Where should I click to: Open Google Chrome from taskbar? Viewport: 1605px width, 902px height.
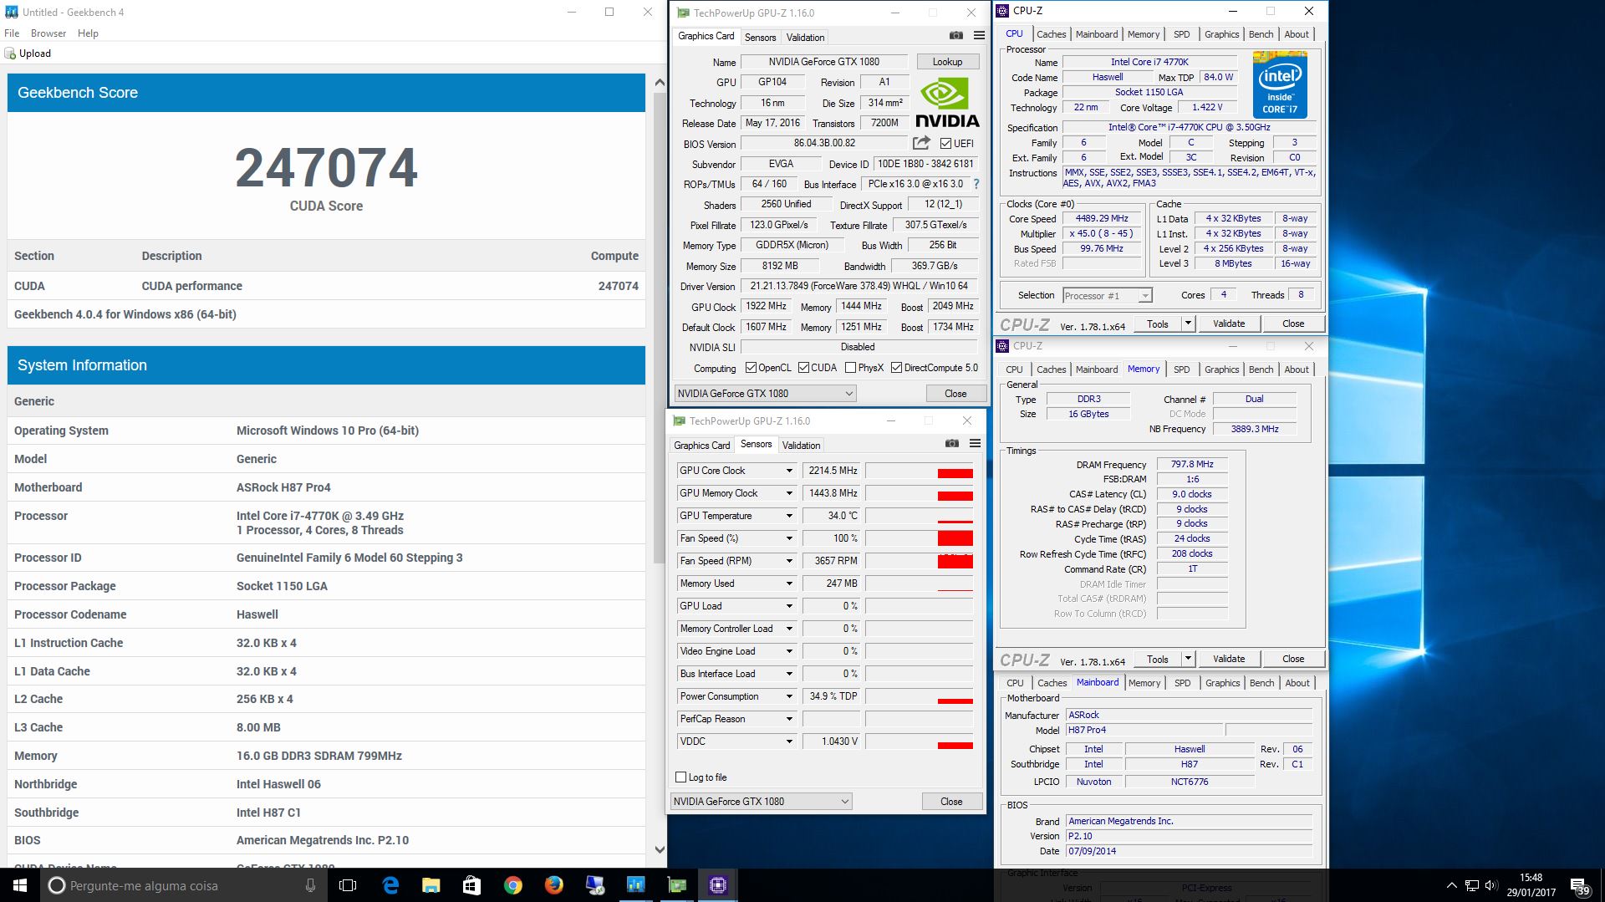512,885
